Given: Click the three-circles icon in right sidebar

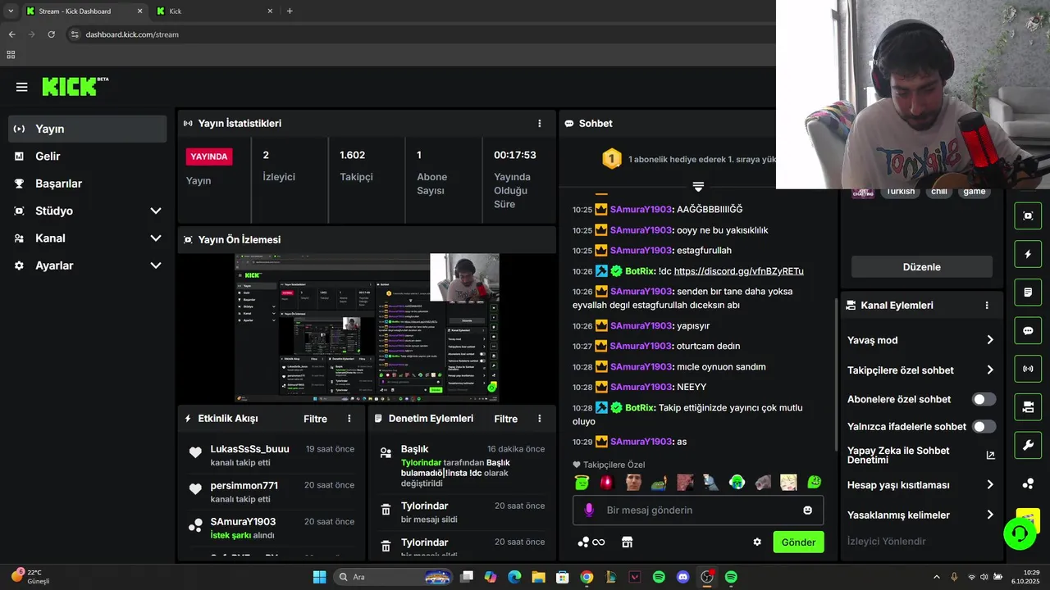Looking at the screenshot, I should click(x=1028, y=483).
